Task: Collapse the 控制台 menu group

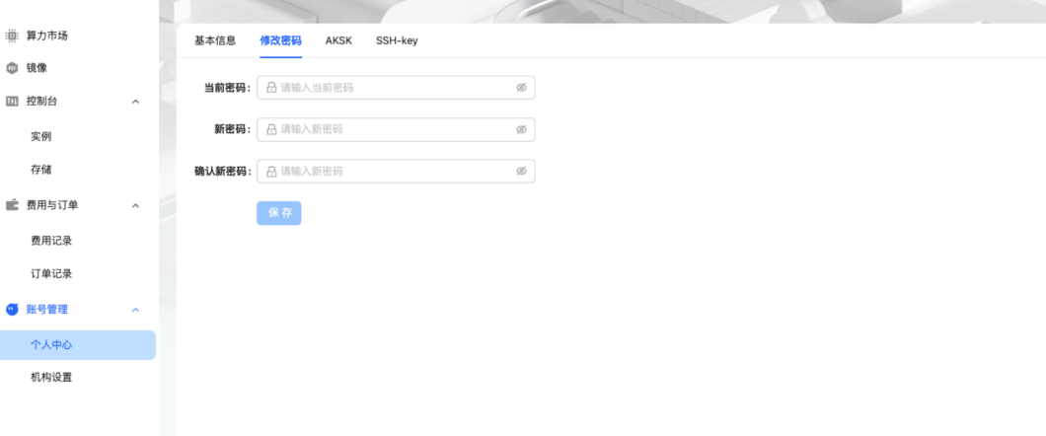Action: point(136,102)
